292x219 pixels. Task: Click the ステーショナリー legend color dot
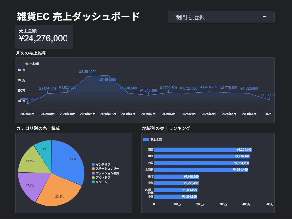tap(93, 169)
